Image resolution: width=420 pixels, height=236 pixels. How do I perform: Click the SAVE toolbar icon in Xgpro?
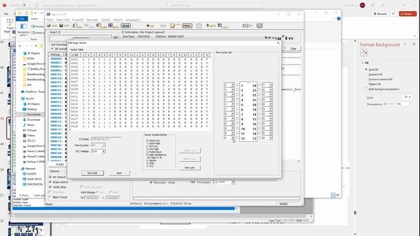click(64, 26)
